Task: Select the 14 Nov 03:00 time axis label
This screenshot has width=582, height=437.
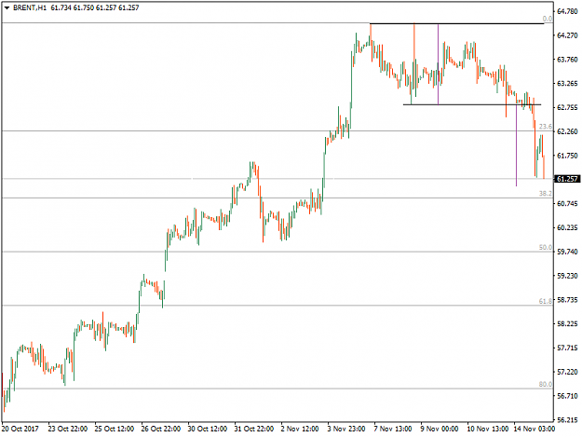Action: tap(535, 429)
